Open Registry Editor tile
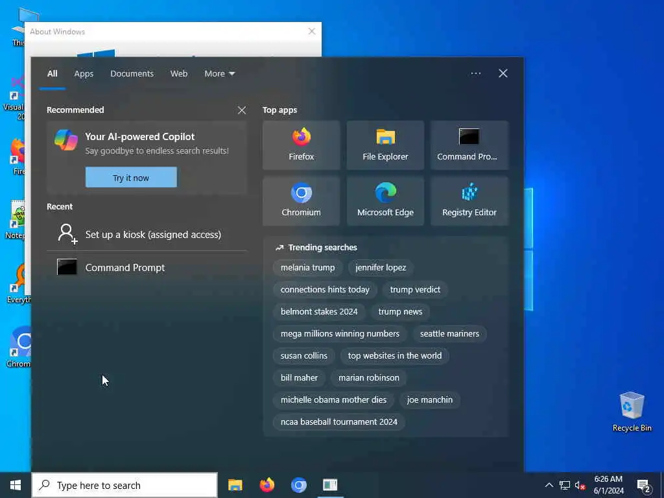 click(x=469, y=201)
